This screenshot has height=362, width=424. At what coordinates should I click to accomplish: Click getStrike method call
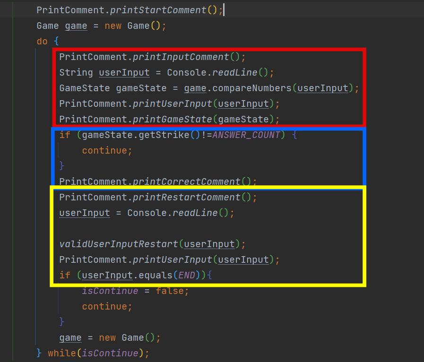coord(164,135)
